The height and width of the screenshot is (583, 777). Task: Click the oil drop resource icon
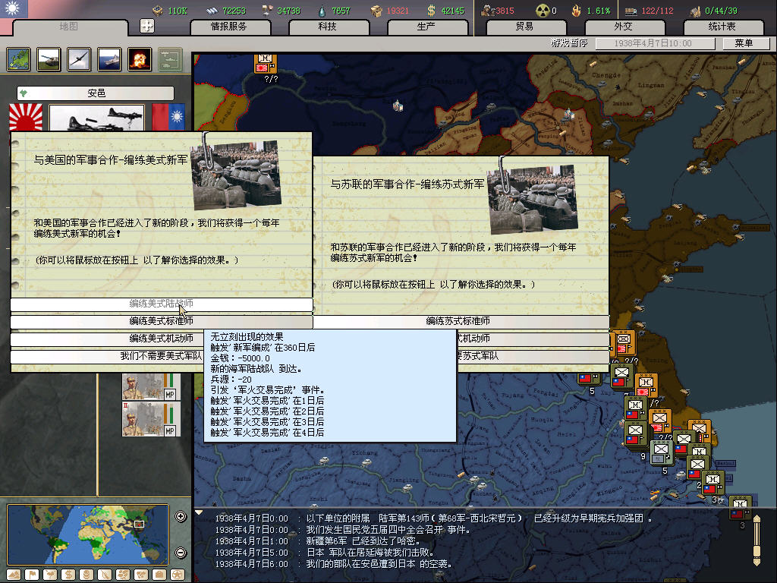322,11
